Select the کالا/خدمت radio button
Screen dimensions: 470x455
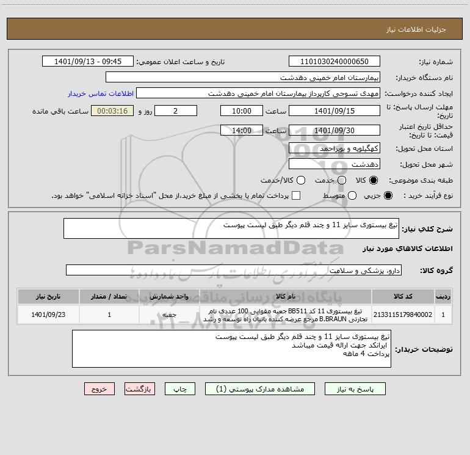[x=301, y=180]
